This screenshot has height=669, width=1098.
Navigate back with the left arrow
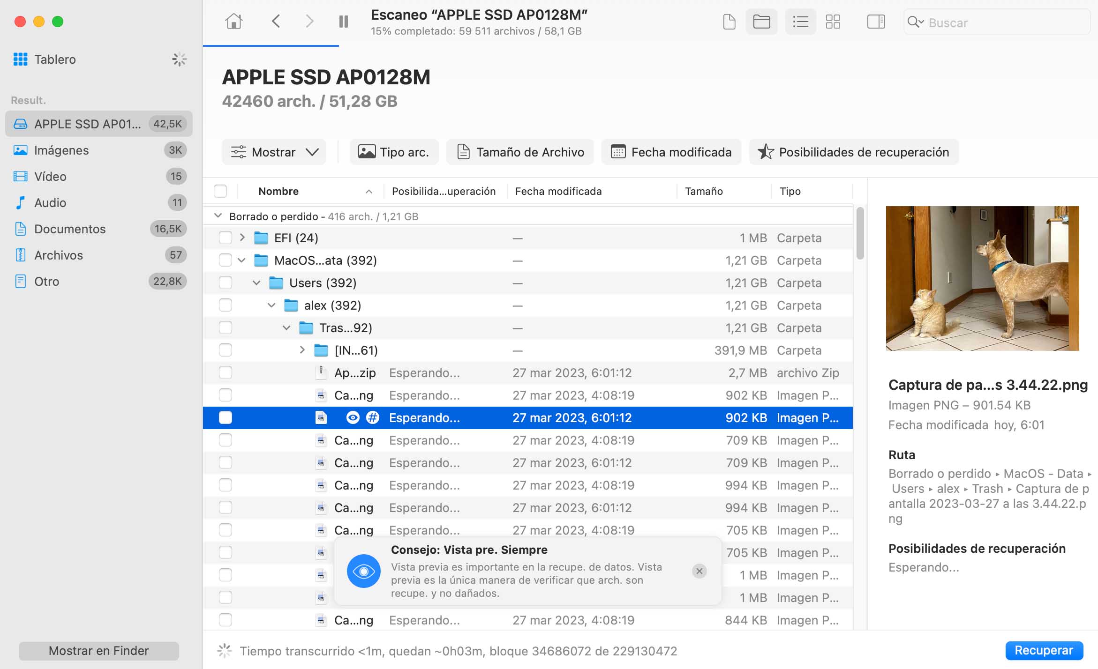[x=276, y=22]
